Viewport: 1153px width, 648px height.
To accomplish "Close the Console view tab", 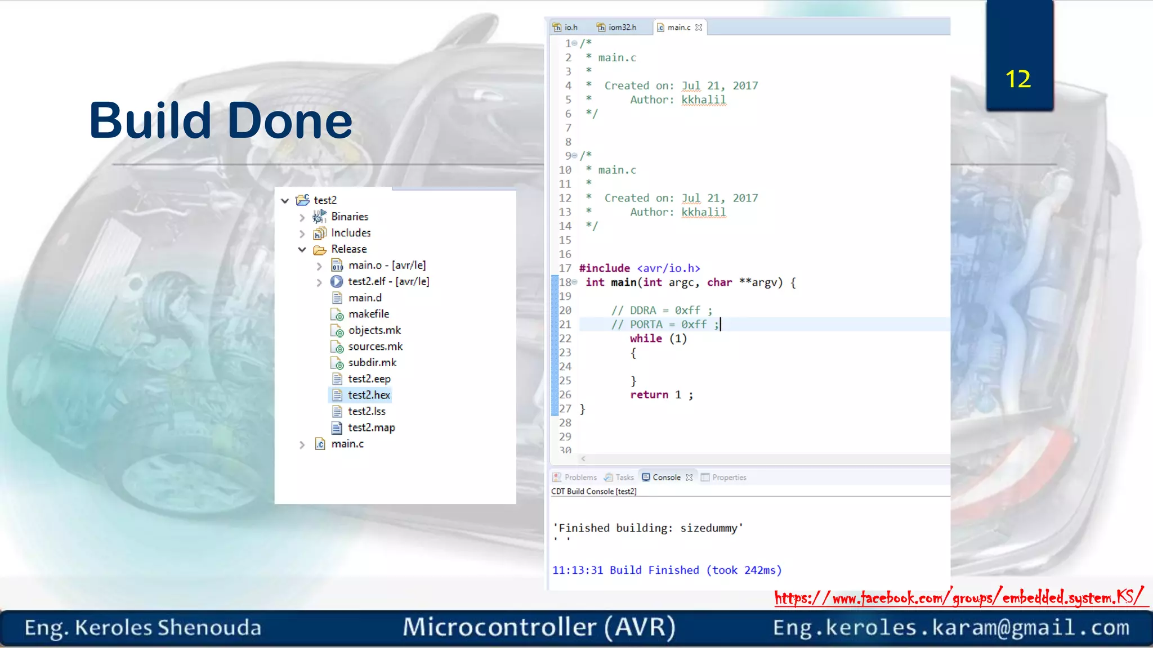I will pyautogui.click(x=689, y=477).
